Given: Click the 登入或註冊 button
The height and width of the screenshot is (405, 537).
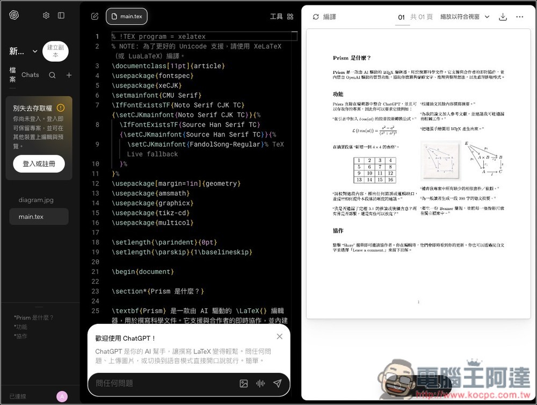Looking at the screenshot, I should (39, 164).
